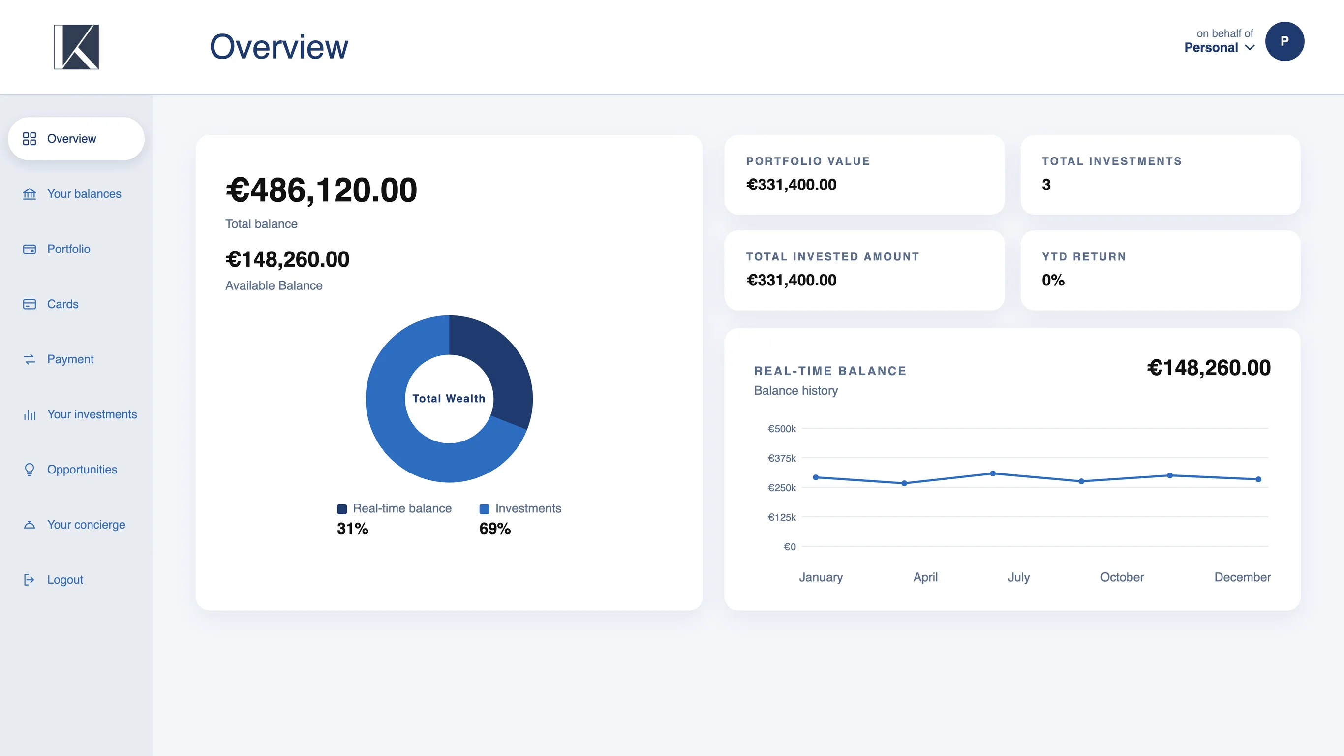Click the Balance history subtitle
Screen dimensions: 1344x756
pyautogui.click(x=795, y=390)
